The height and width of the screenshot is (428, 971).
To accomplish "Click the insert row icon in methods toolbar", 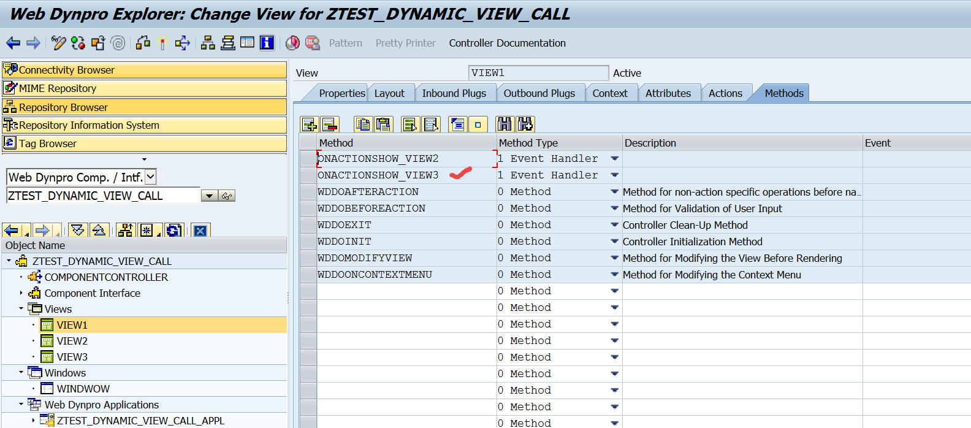I will pos(309,124).
